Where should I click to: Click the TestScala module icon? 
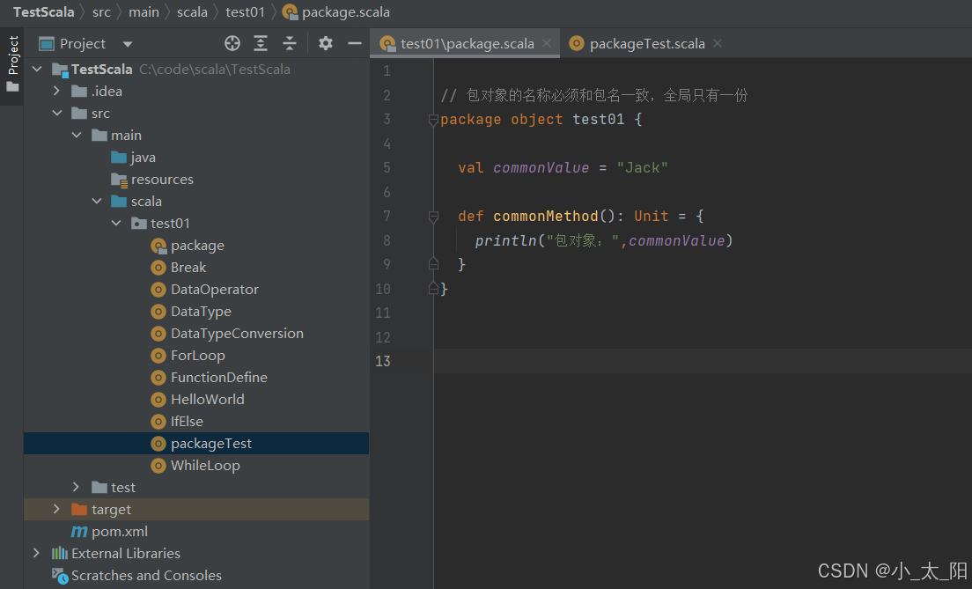coord(60,70)
